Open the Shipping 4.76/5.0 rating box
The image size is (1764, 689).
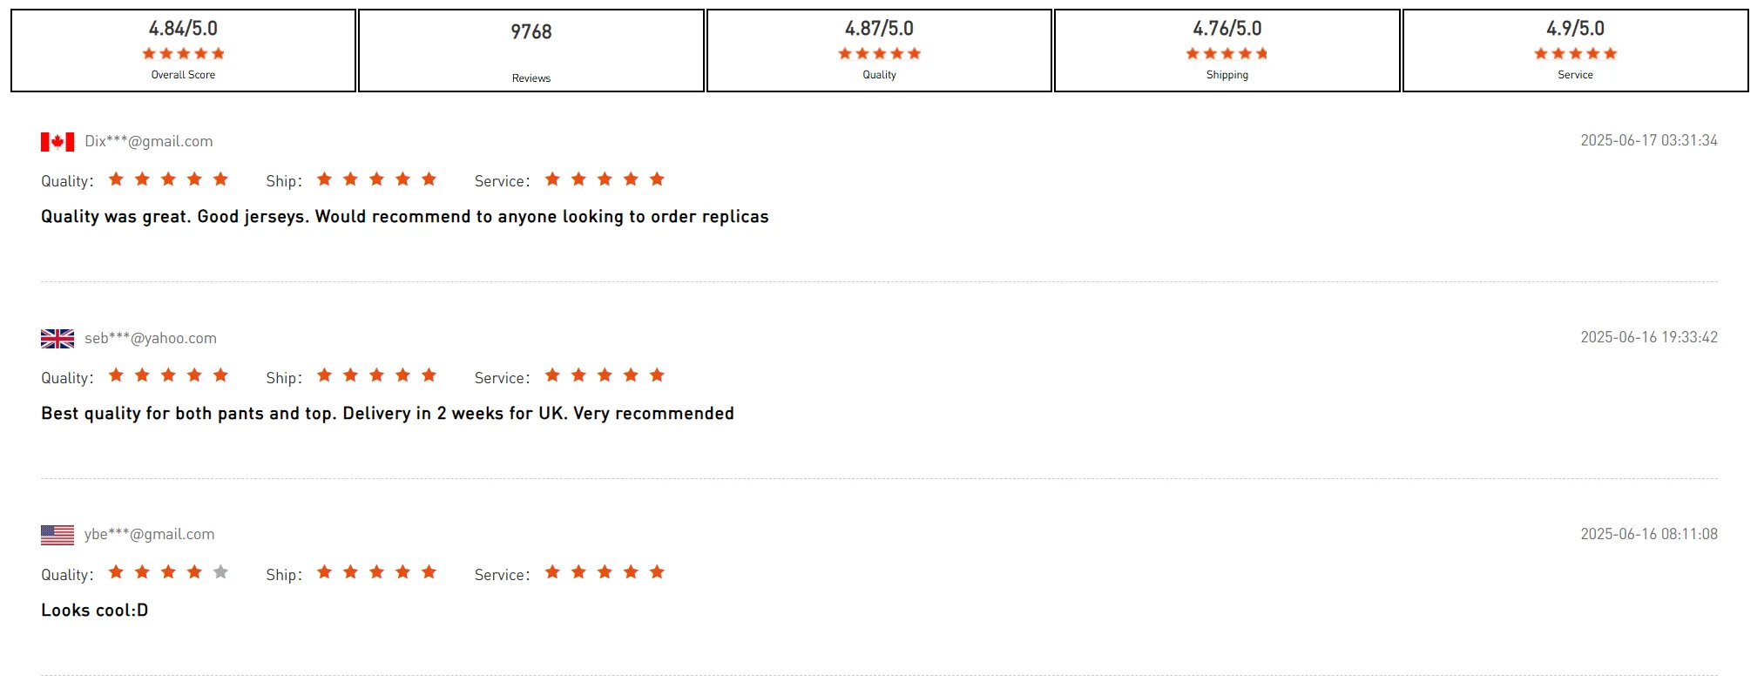coord(1227,51)
